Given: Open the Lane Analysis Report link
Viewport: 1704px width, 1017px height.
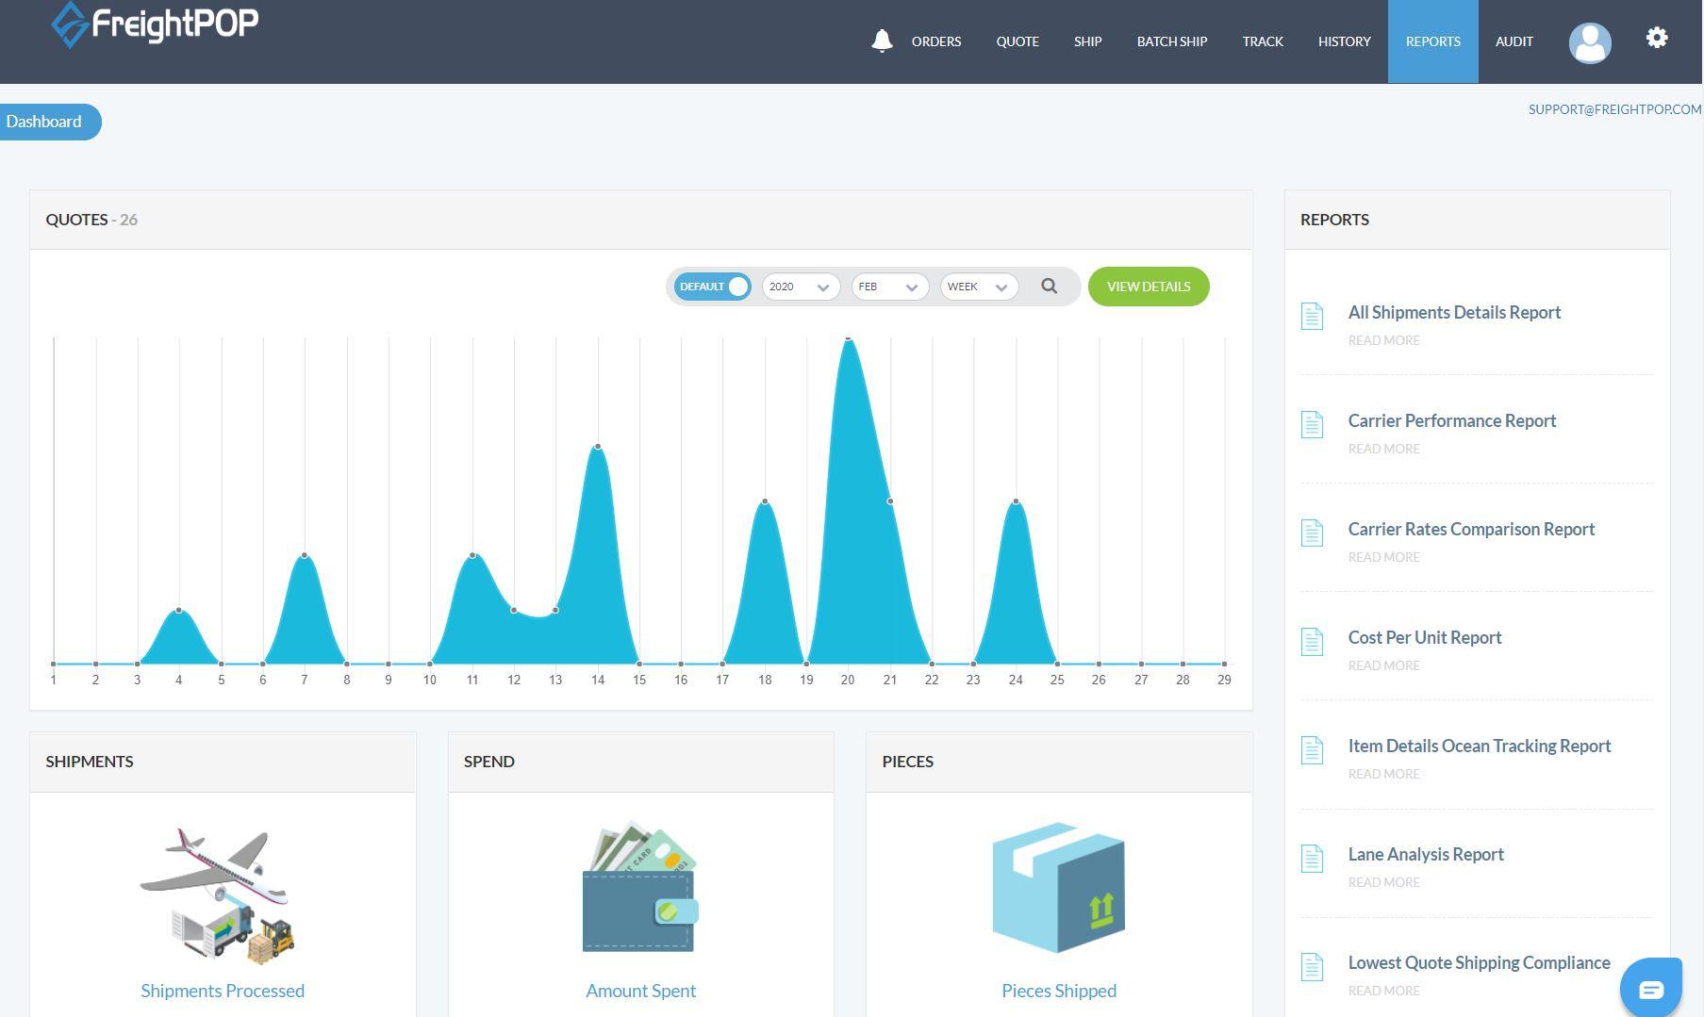Looking at the screenshot, I should [x=1425, y=854].
